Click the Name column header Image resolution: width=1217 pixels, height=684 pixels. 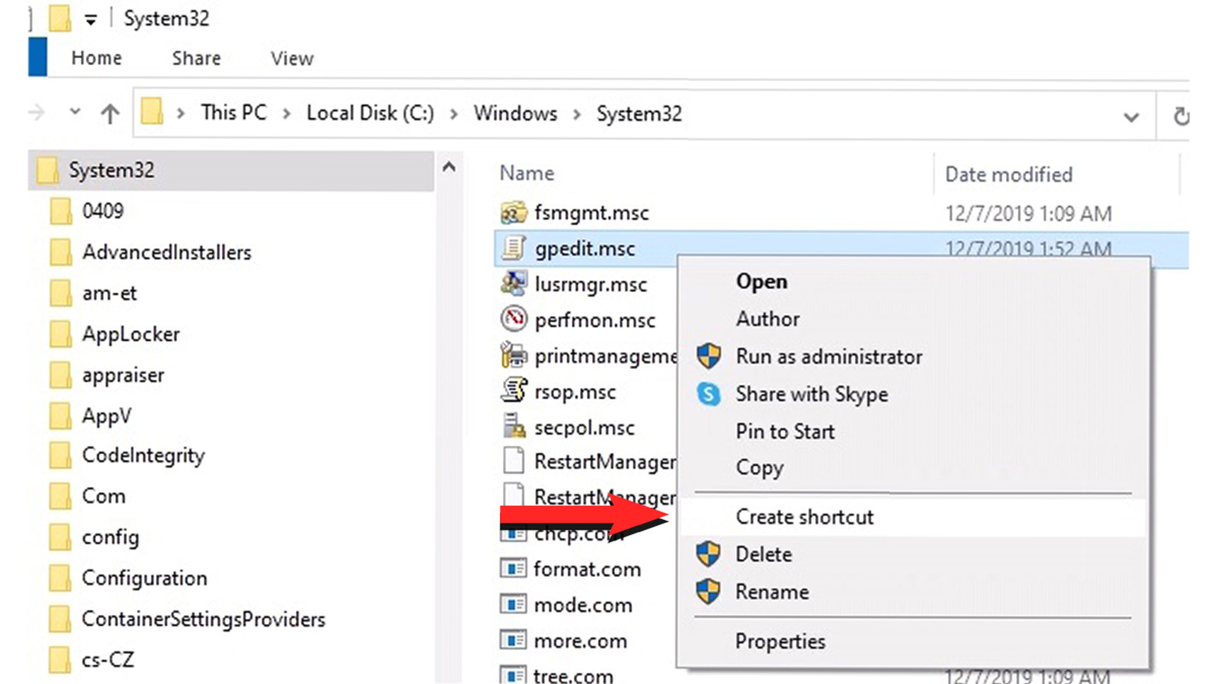coord(526,174)
